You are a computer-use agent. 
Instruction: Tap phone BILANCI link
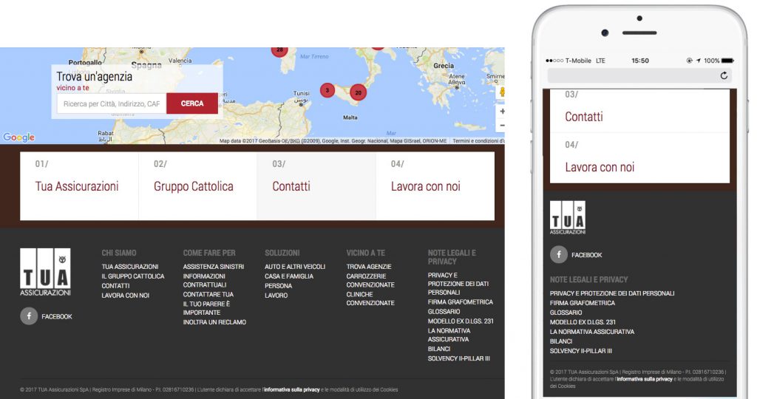pyautogui.click(x=561, y=341)
